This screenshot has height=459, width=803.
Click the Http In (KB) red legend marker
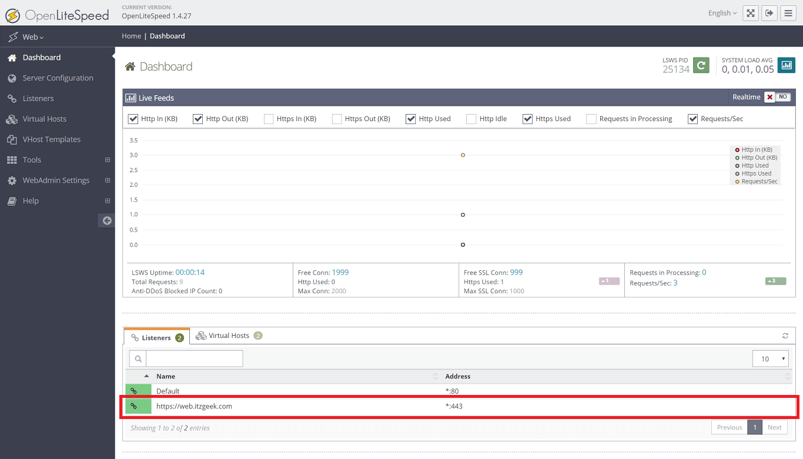pos(737,150)
